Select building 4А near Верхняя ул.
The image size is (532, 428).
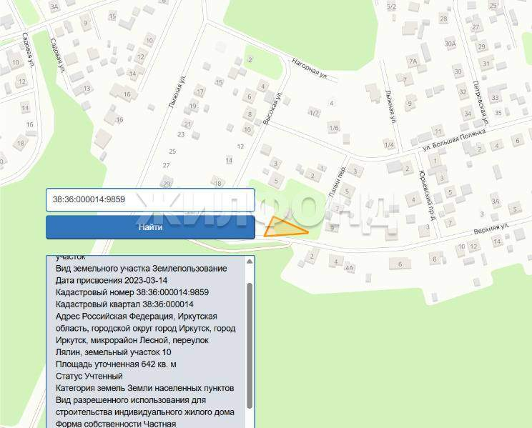350,267
